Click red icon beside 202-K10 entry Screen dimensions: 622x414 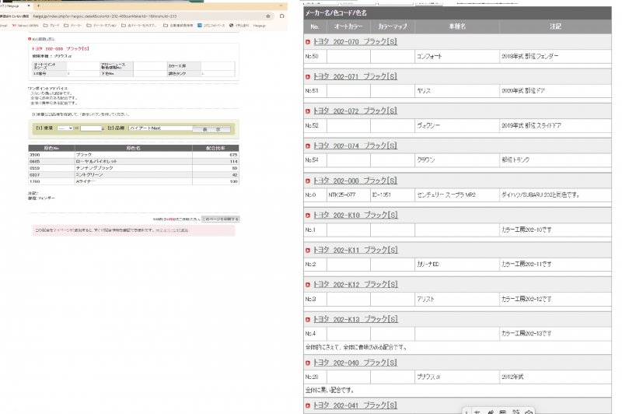(307, 216)
